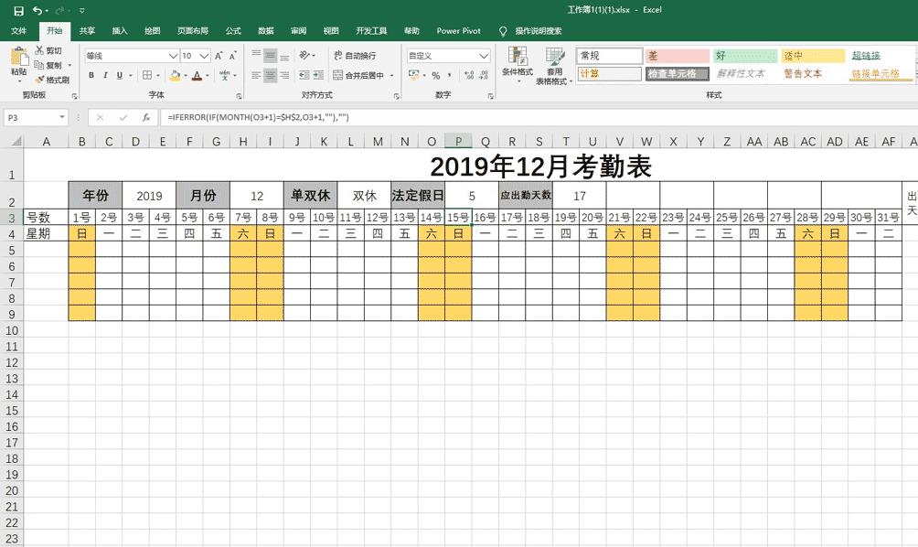Open the fill color swatch
This screenshot has width=918, height=547.
pyautogui.click(x=176, y=74)
